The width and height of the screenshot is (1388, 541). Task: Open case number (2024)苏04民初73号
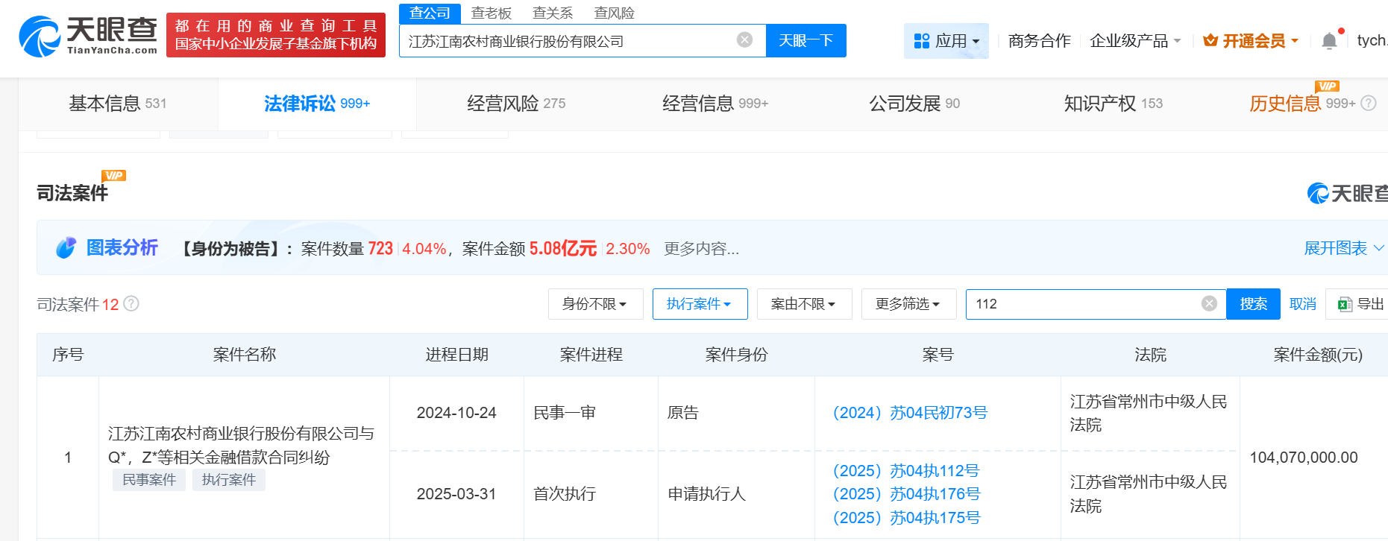click(910, 413)
